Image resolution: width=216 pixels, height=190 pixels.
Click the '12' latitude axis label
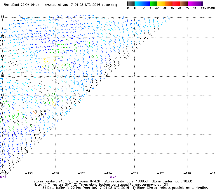(x=2, y=76)
